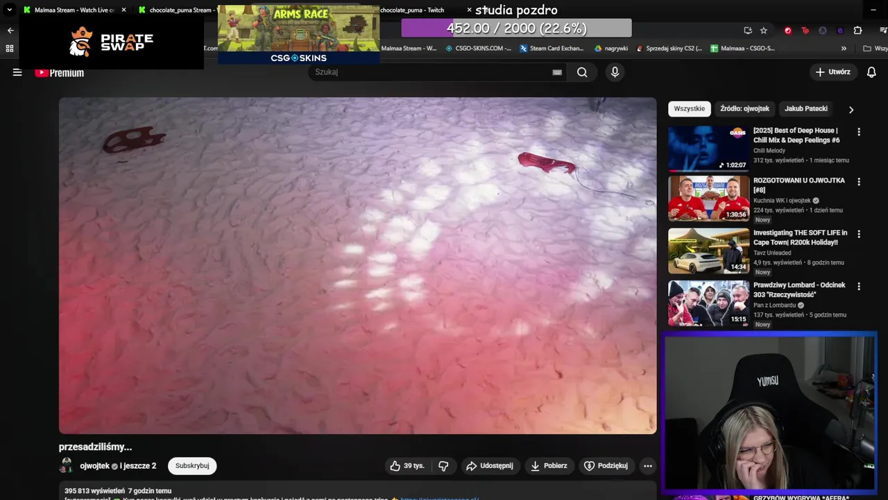Open the Pirate Swap sponsor banner
888x500 pixels.
pos(111,42)
